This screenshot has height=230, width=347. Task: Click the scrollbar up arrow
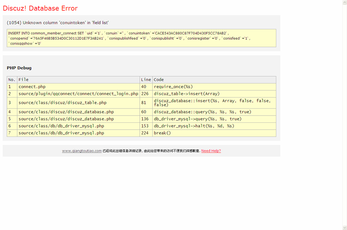click(x=344, y=2)
